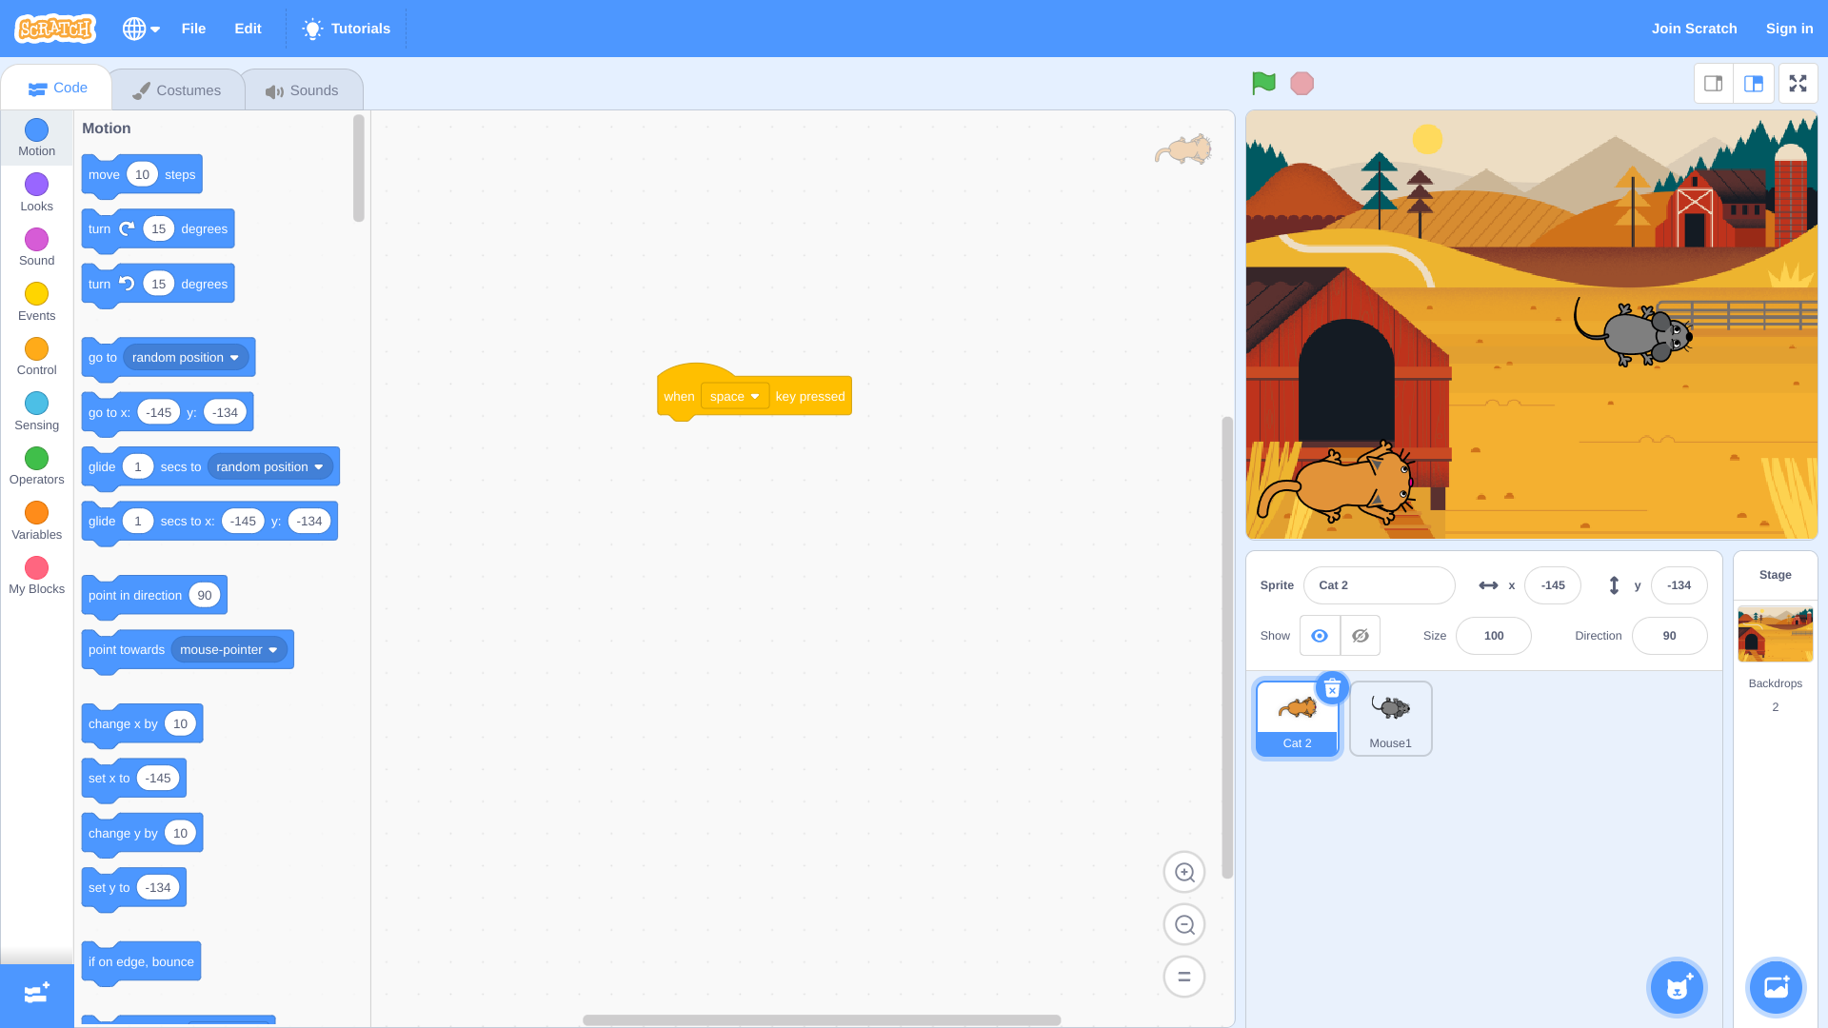1828x1028 pixels.
Task: Click the point in direction 90 value
Action: [x=205, y=596]
